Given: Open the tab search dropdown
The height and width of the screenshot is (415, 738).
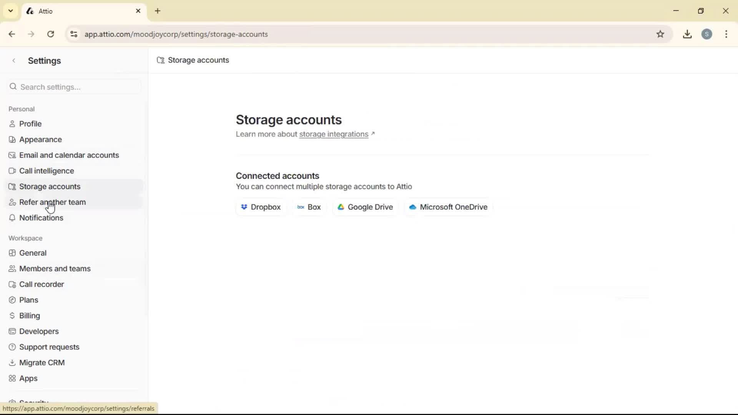Looking at the screenshot, I should point(10,11).
